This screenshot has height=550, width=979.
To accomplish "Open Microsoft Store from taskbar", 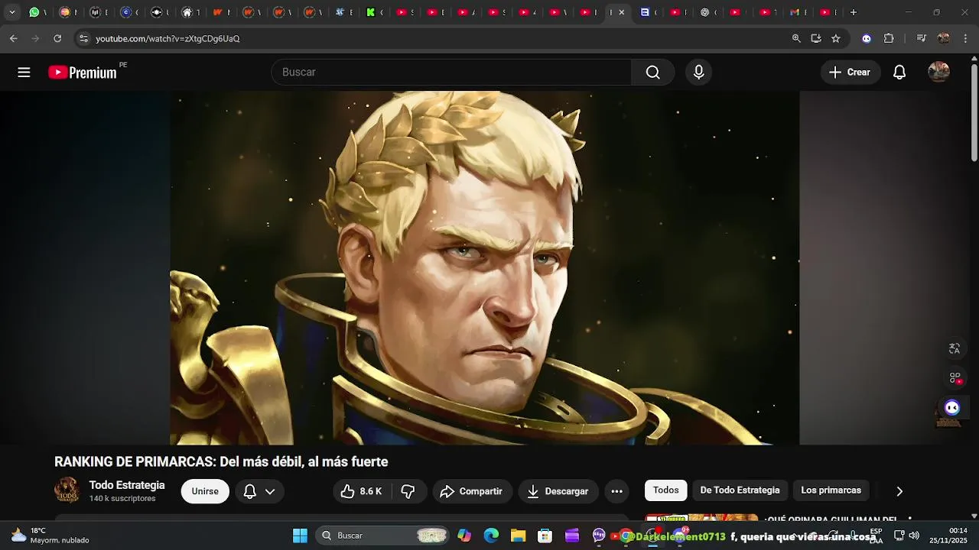I will tap(545, 535).
